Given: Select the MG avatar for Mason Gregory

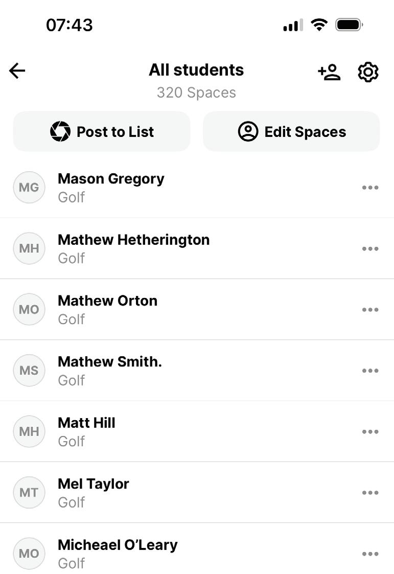Looking at the screenshot, I should click(29, 188).
